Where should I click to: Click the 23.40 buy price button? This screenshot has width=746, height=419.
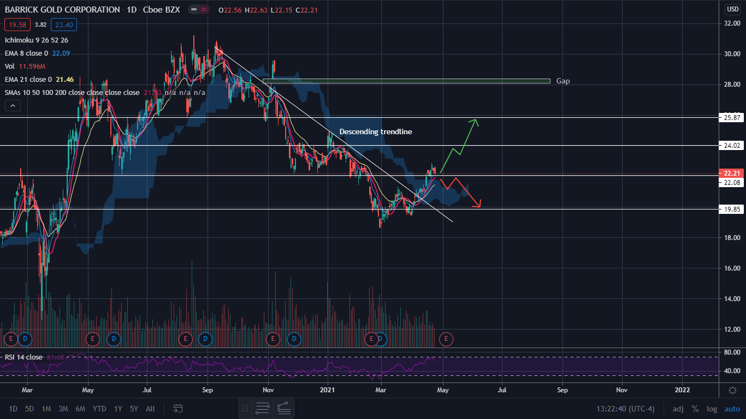[64, 25]
